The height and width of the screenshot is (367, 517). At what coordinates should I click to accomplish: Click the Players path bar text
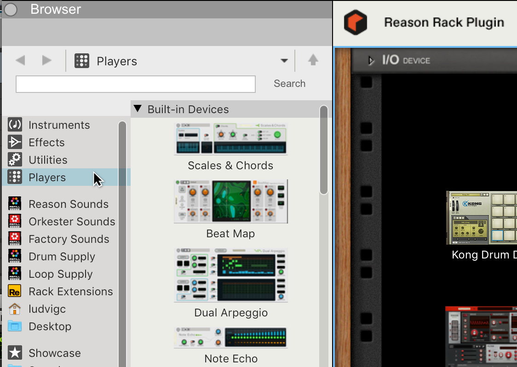coord(117,61)
